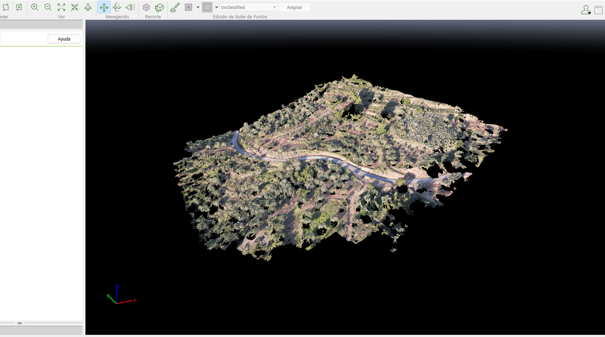Toggle the pan navigation mode
This screenshot has height=337, width=605.
tap(104, 7)
